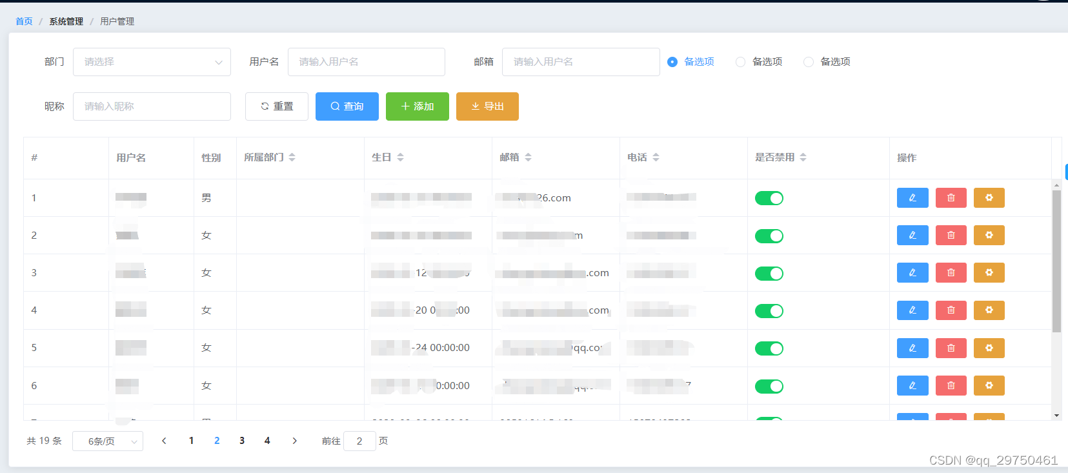Click the 重置 reset button
Image resolution: width=1068 pixels, height=473 pixels.
pos(277,106)
